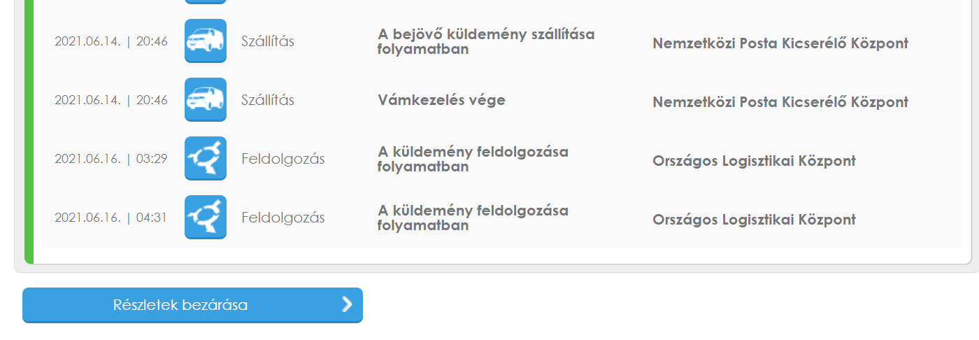Click the partially visible icon at the top of the list

click(206, 2)
